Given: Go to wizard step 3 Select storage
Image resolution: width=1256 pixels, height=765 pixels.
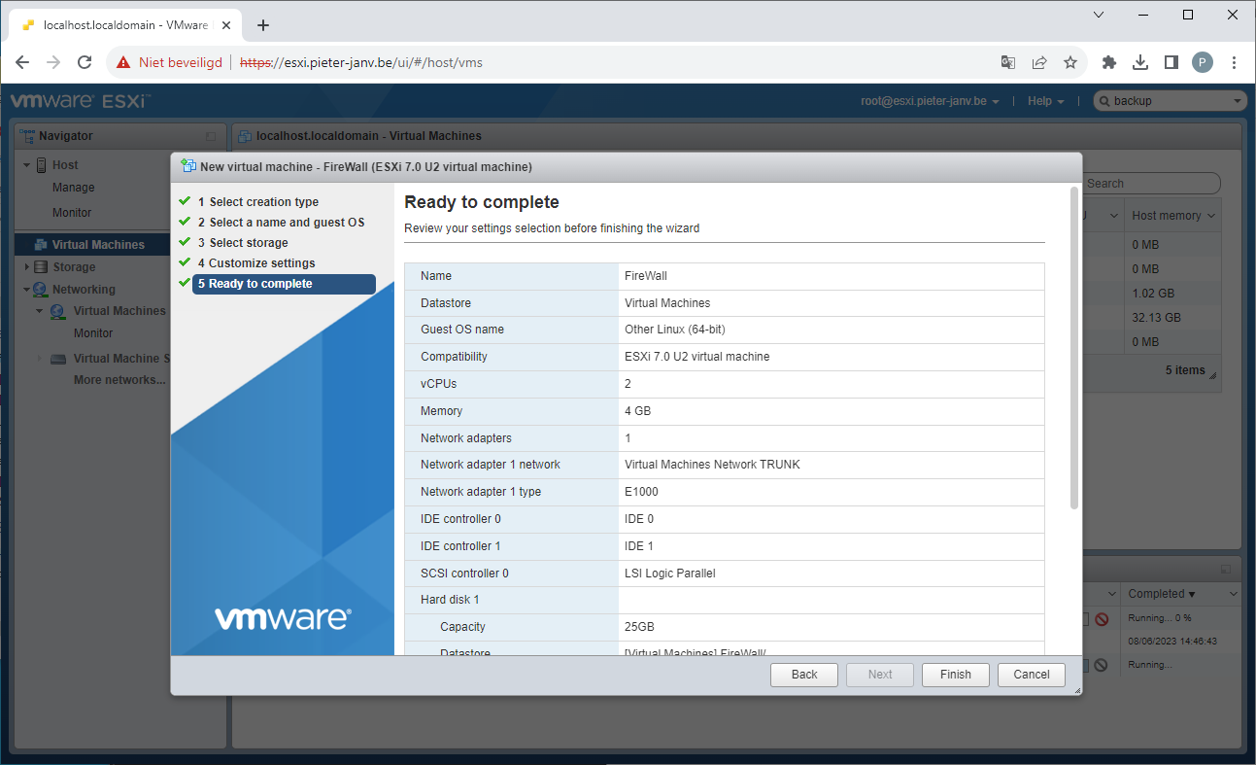Looking at the screenshot, I should click(248, 243).
